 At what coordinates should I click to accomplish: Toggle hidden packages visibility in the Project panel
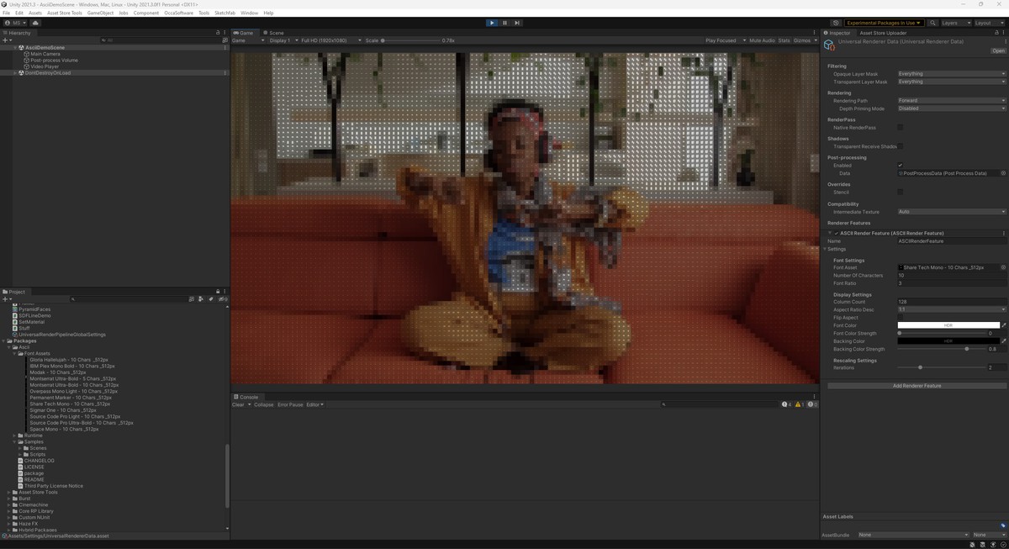tap(223, 298)
